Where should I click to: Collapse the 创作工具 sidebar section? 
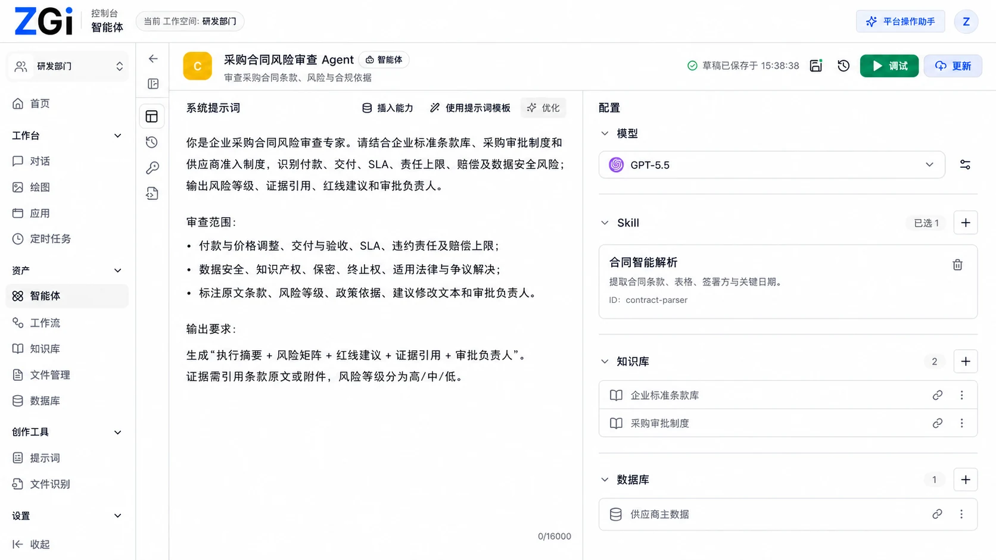117,432
